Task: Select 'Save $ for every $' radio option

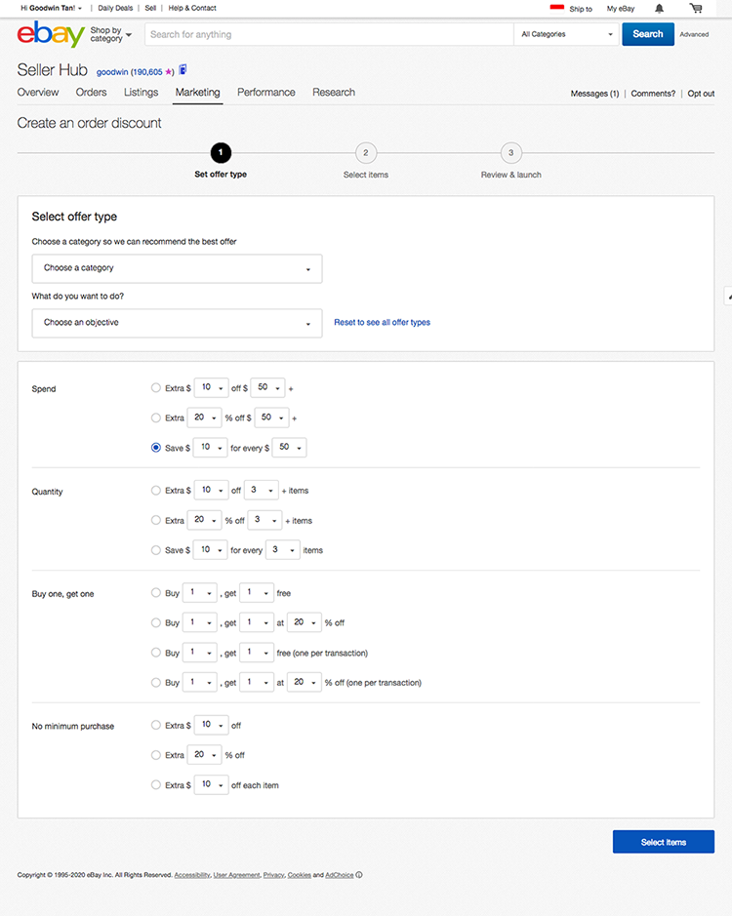Action: coord(155,448)
